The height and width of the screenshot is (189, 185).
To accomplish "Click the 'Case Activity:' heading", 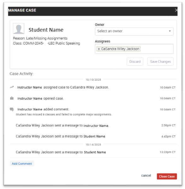I will [21, 74].
